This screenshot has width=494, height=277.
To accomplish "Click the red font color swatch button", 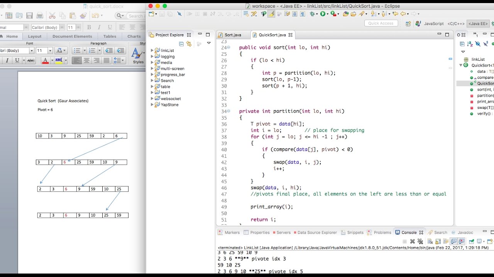I will 45,60.
